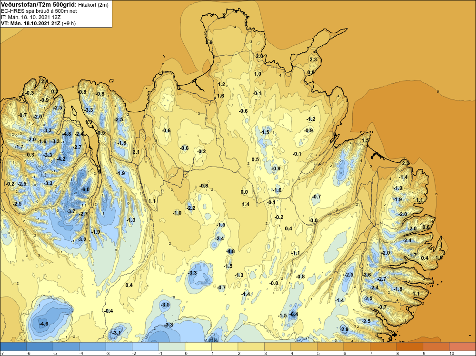
Task: Click the legend color between -1 and 0
Action: (x=172, y=346)
